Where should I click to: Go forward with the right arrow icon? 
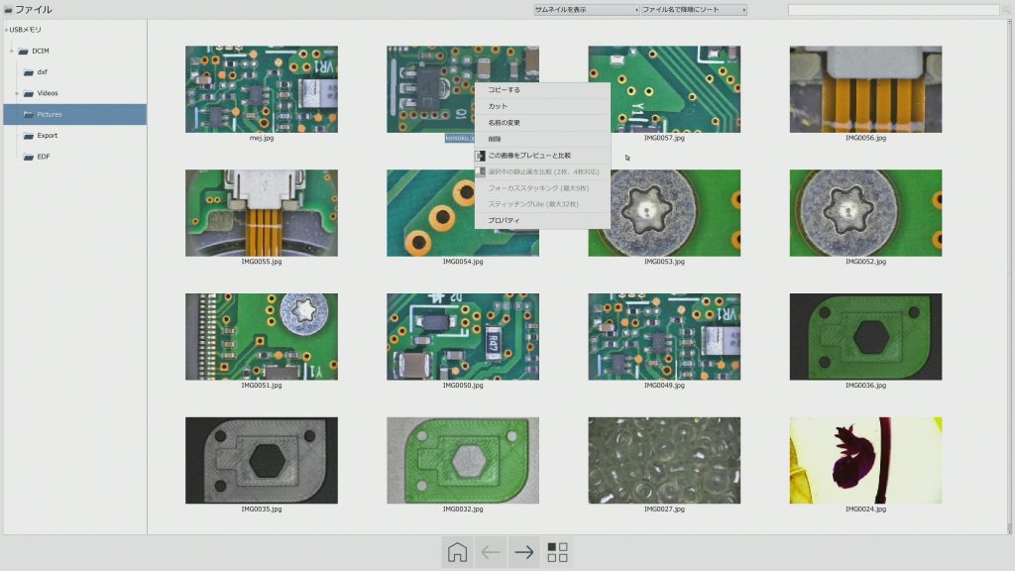[x=524, y=552]
